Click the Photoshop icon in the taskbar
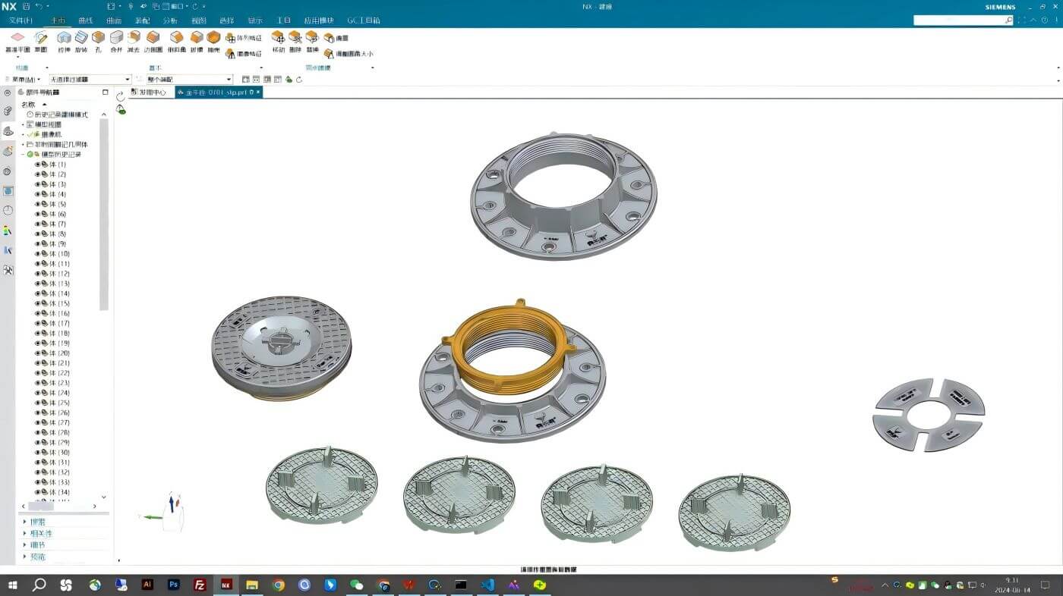Screen dimensions: 1063x596 coord(174,585)
